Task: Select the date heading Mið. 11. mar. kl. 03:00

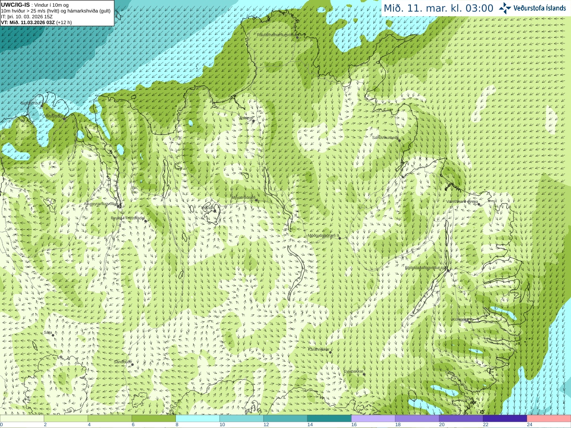Action: click(439, 8)
